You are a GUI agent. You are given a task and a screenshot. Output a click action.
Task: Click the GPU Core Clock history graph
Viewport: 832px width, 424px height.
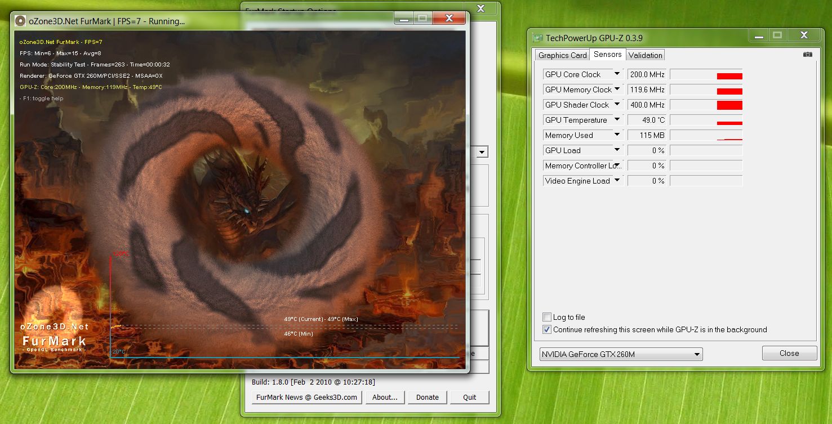pyautogui.click(x=706, y=74)
